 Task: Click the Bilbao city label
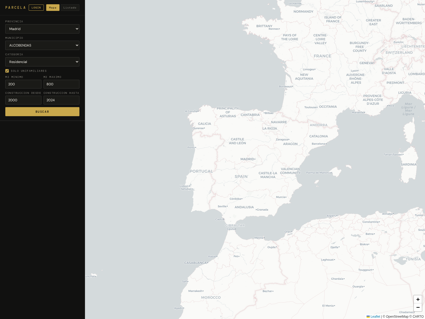pyautogui.click(x=269, y=113)
